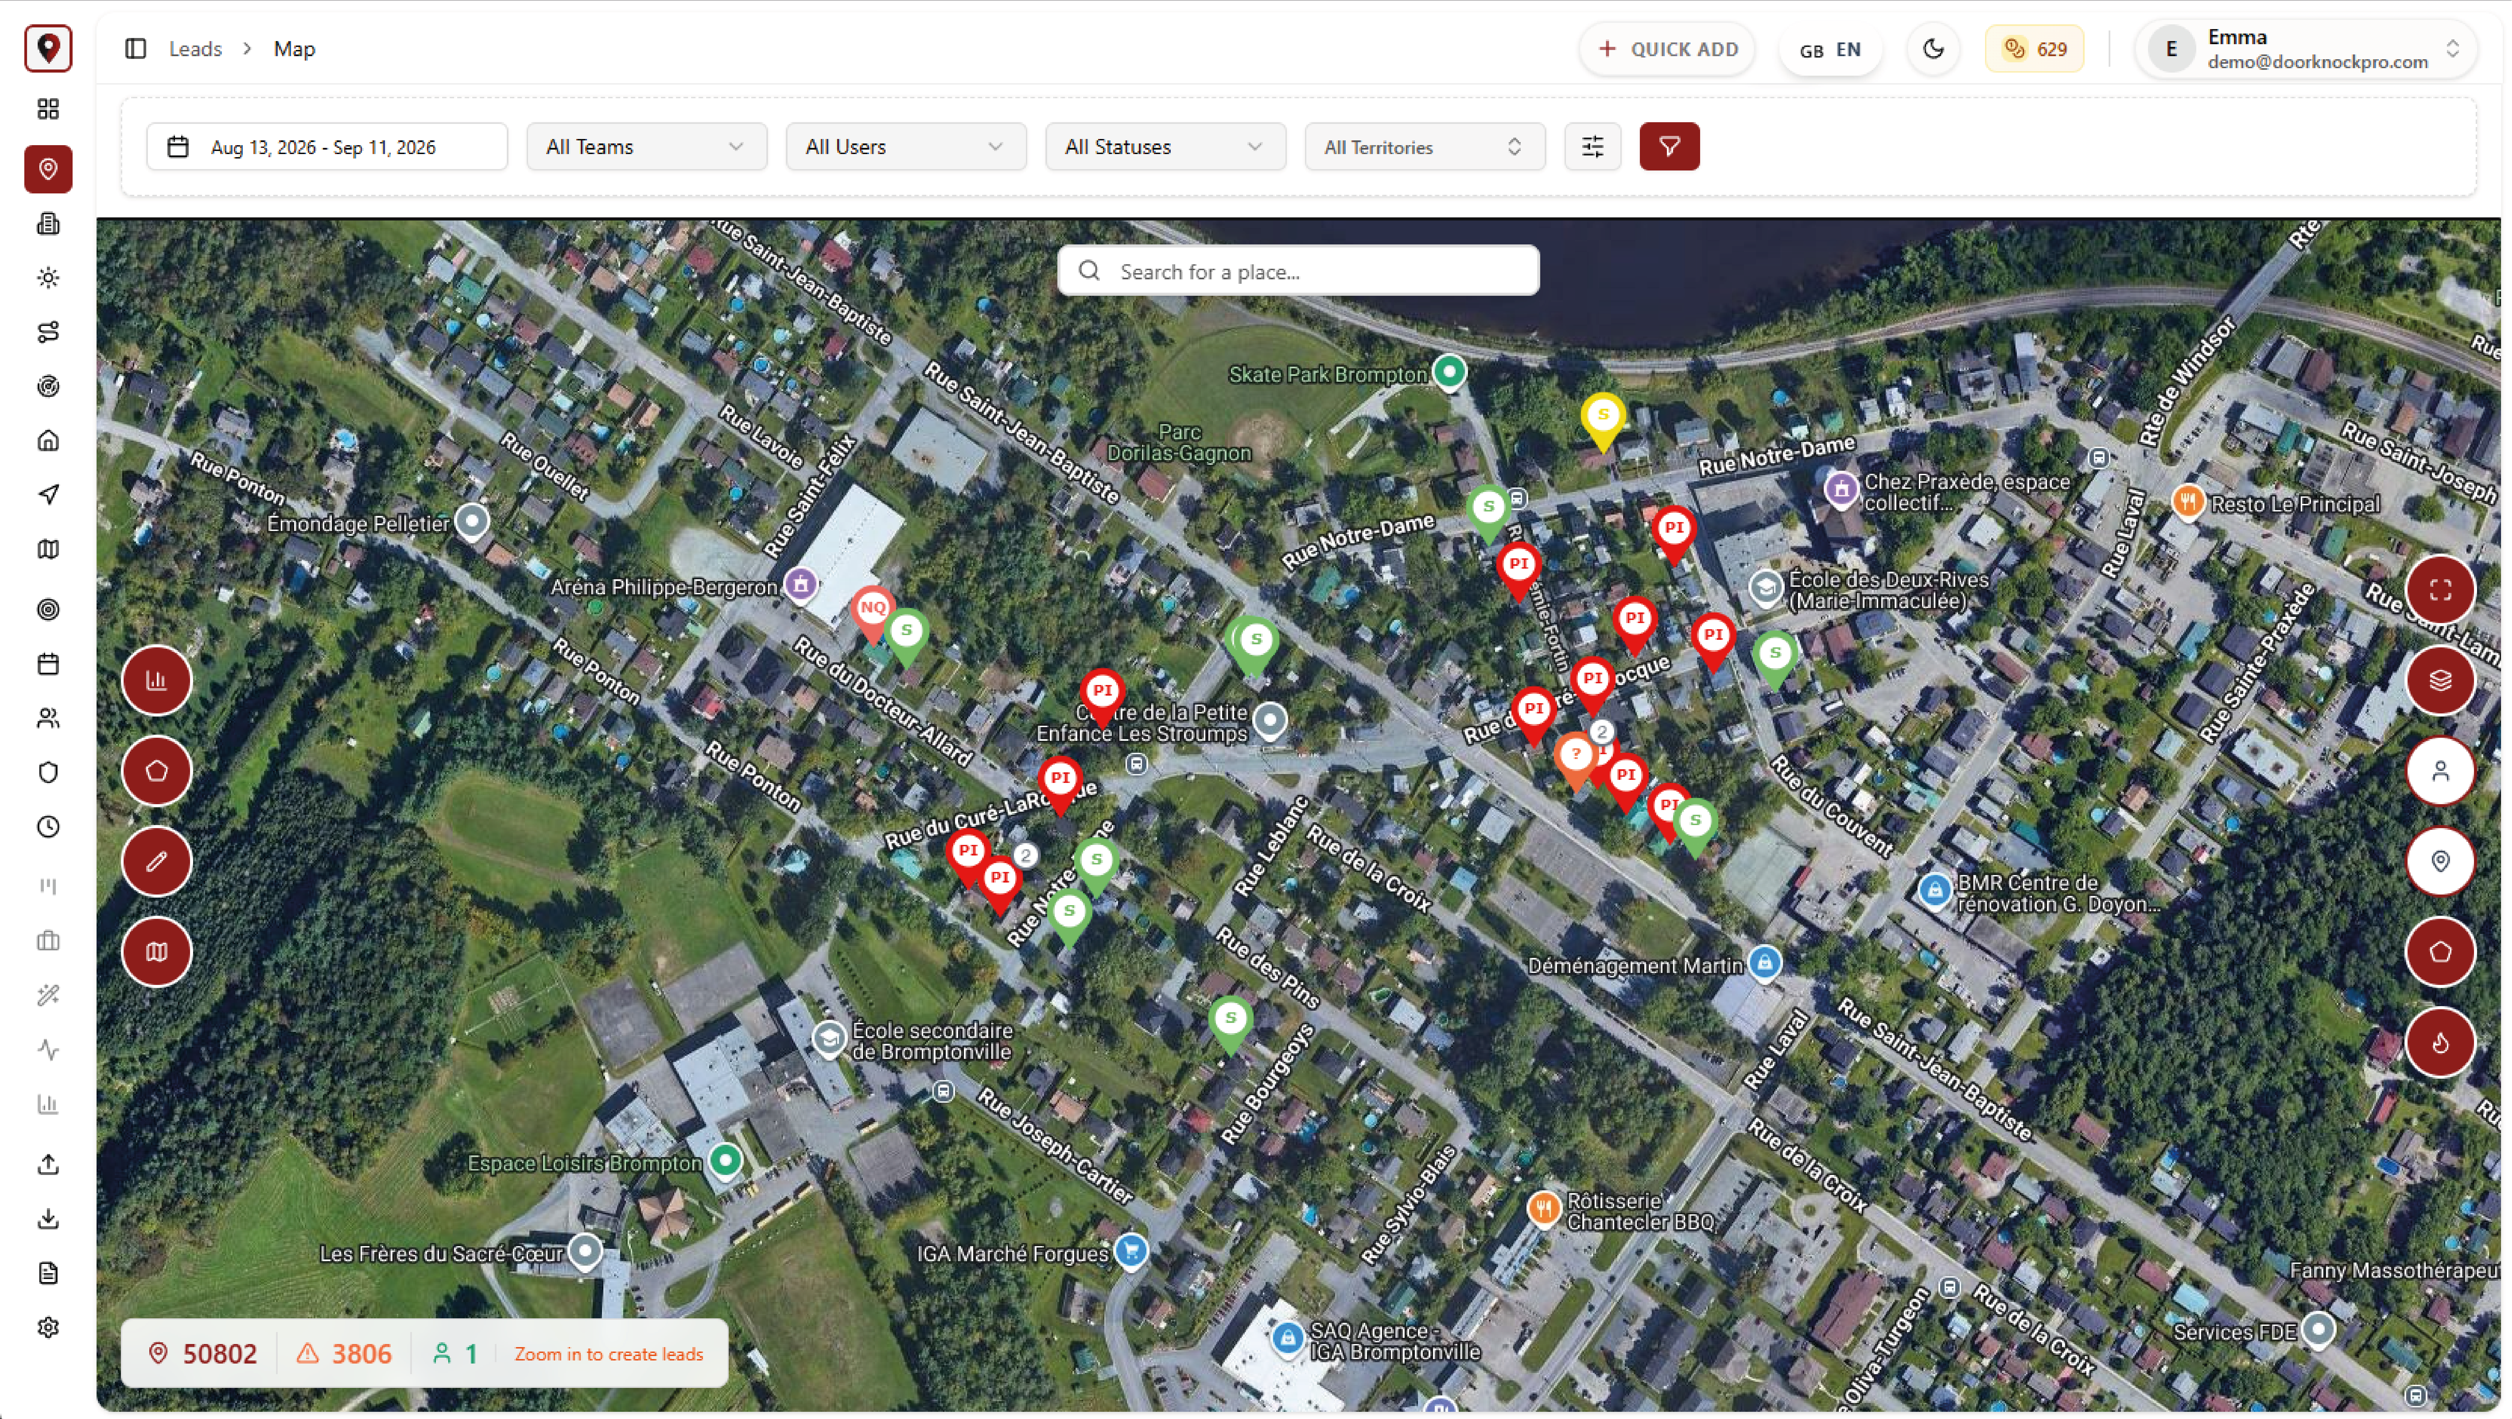Open the activity pulse icon in sidebar
The image size is (2512, 1419).
(x=48, y=1050)
